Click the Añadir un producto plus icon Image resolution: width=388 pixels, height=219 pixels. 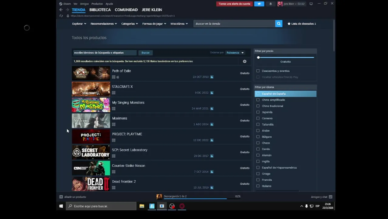[61, 197]
